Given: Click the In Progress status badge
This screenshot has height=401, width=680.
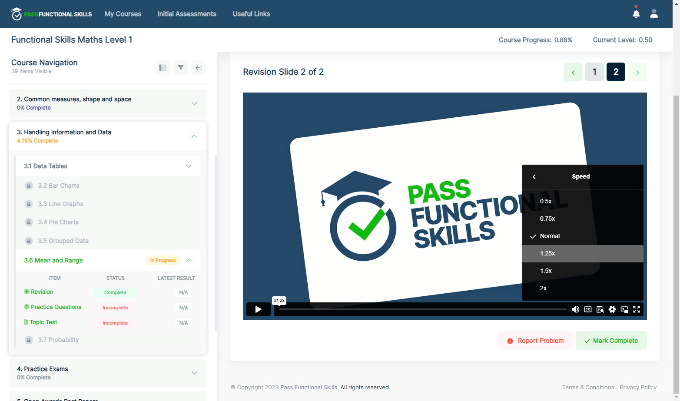Looking at the screenshot, I should click(x=163, y=261).
